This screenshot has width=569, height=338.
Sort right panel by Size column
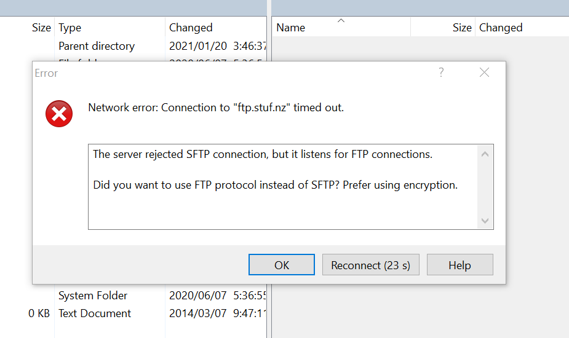pos(462,28)
